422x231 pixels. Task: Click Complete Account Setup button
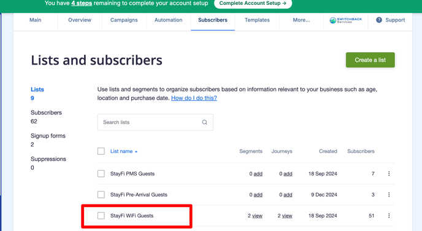(253, 4)
